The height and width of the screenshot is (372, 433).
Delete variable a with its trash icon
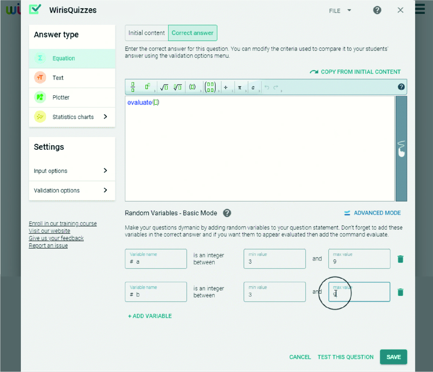click(400, 259)
